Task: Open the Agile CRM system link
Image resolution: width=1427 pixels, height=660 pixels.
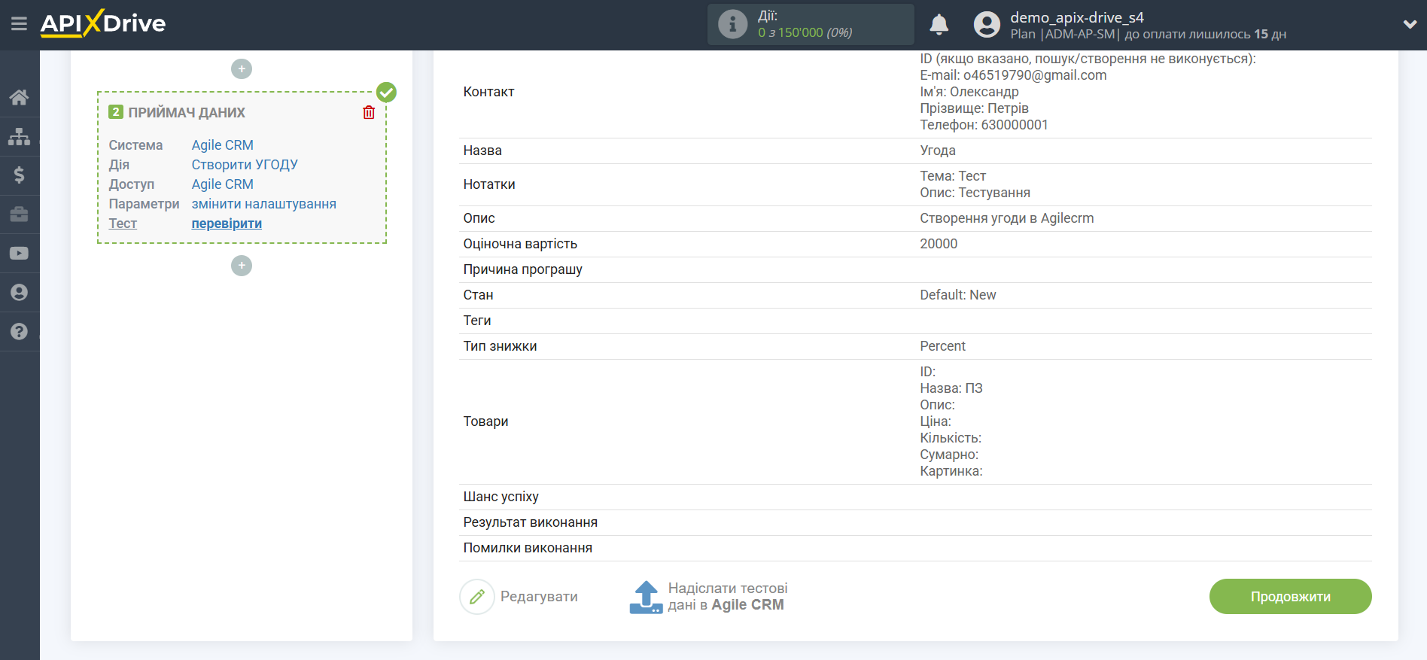Action: pos(222,145)
